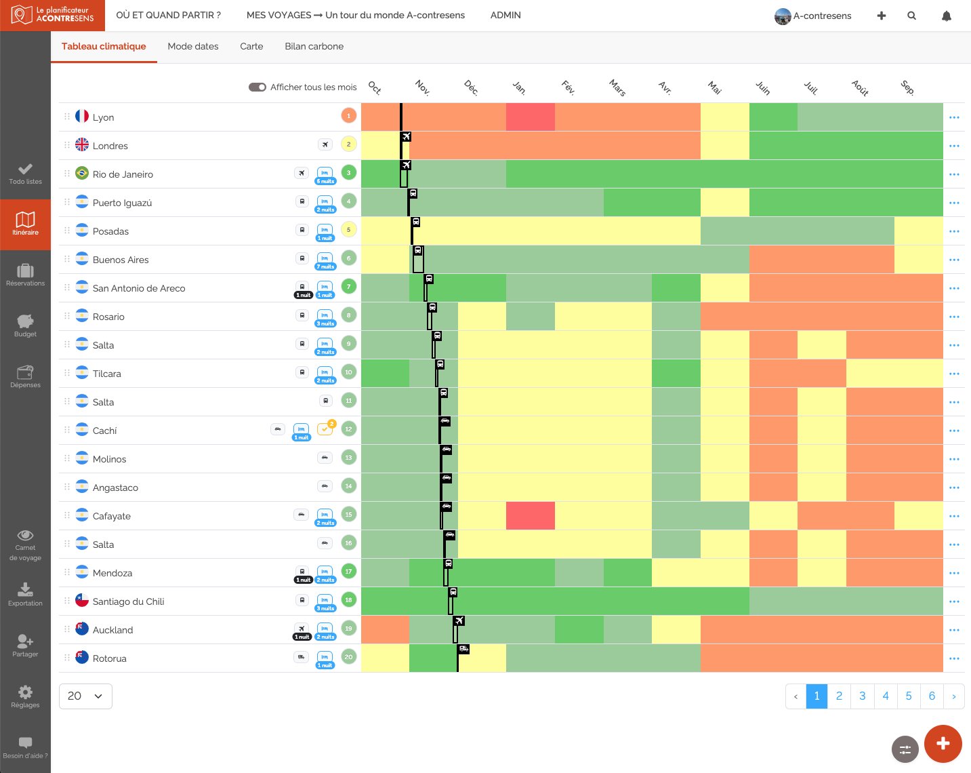971x773 pixels.
Task: Click the camper van icon for Rotorua
Action: (x=302, y=657)
